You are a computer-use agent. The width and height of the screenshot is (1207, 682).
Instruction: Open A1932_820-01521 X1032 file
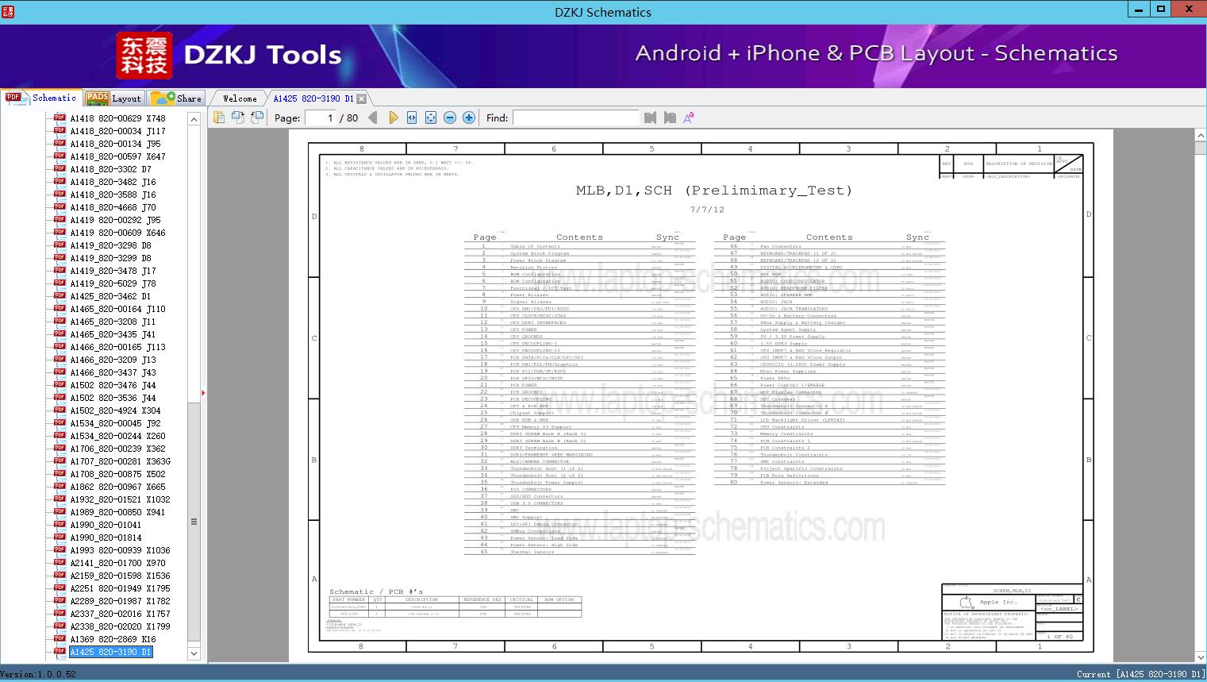click(120, 499)
